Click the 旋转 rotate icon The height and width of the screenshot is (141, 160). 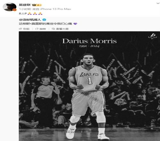(x=37, y=29)
